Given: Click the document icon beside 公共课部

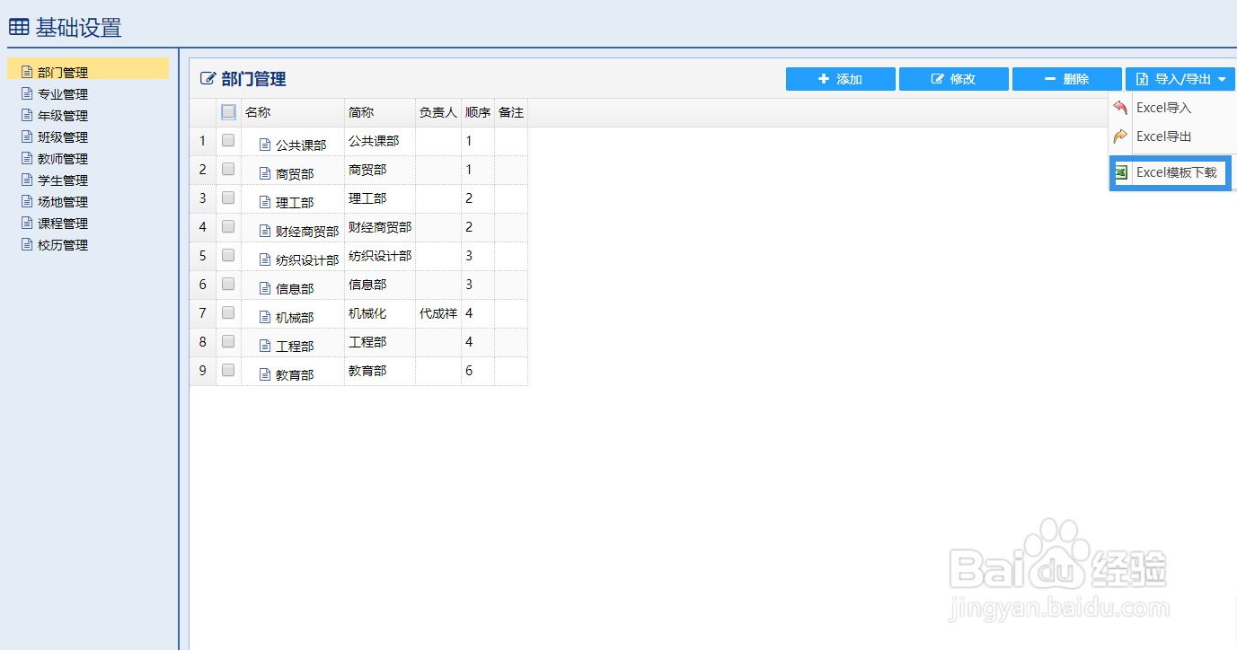Looking at the screenshot, I should pyautogui.click(x=265, y=145).
